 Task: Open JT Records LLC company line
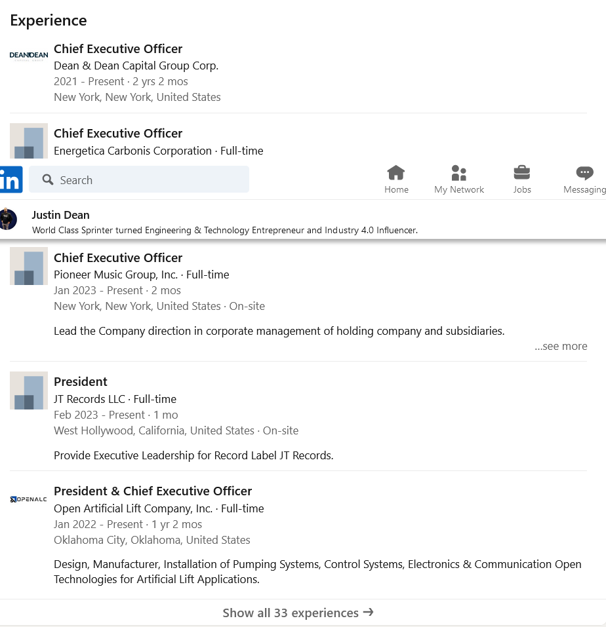[x=115, y=399]
